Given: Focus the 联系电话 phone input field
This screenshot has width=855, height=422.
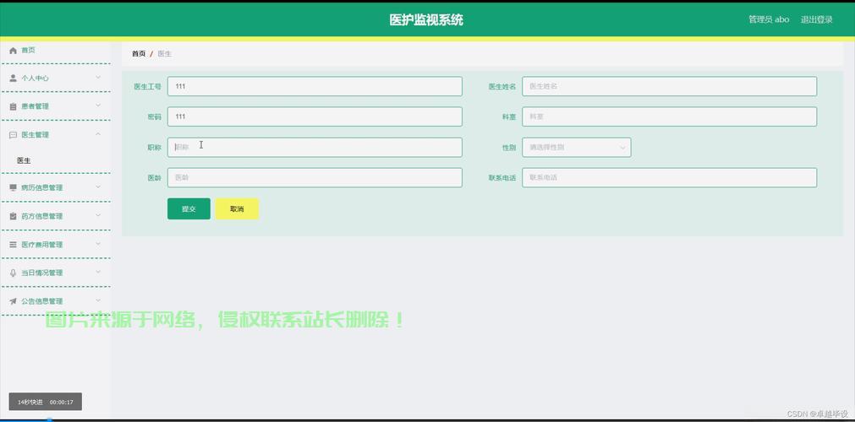Looking at the screenshot, I should click(669, 177).
